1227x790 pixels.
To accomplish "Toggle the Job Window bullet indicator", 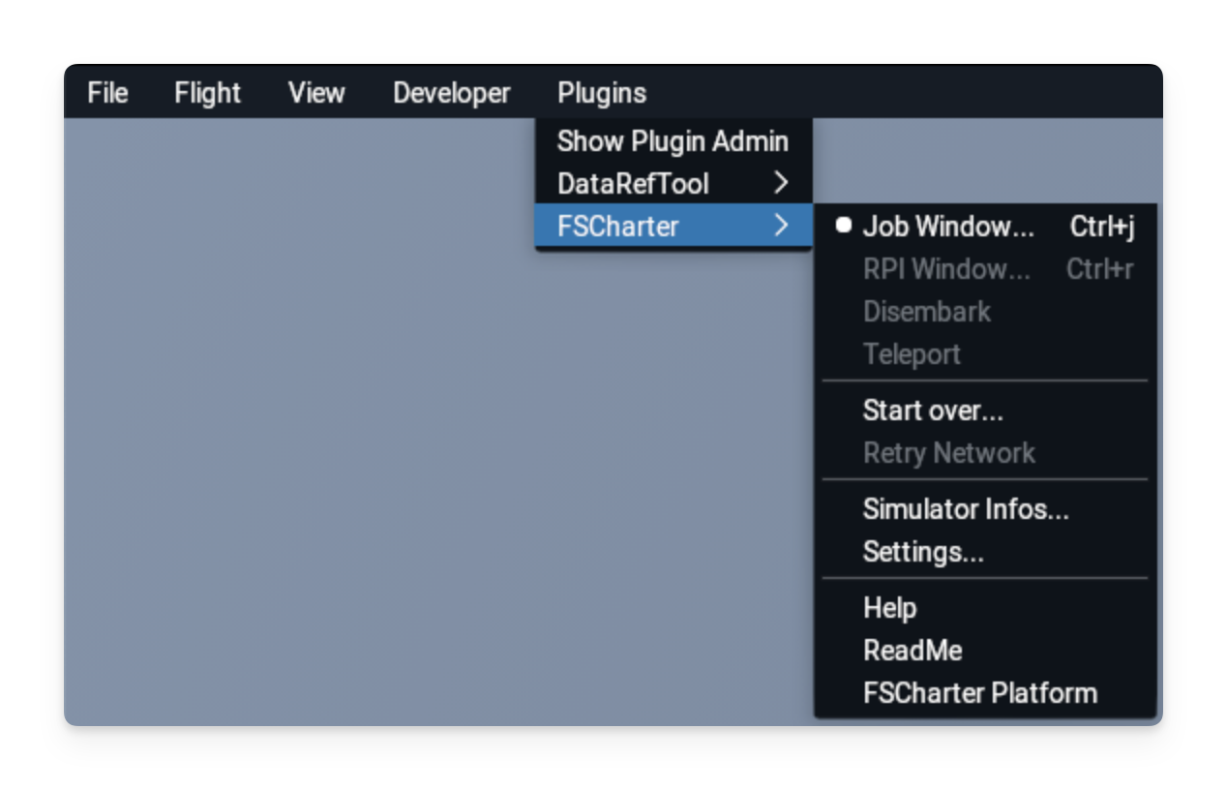I will 844,226.
